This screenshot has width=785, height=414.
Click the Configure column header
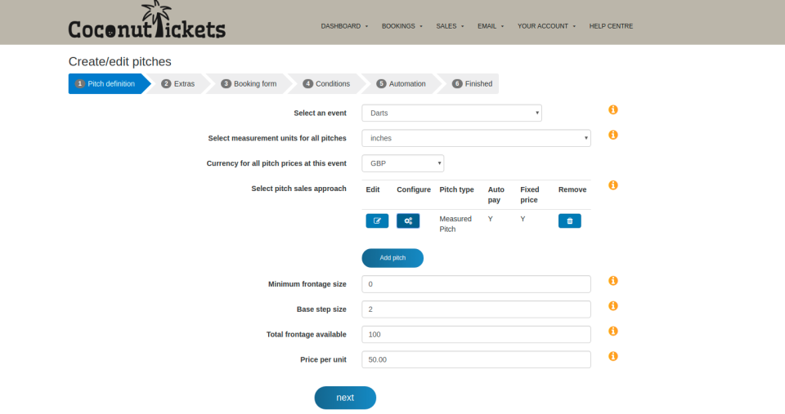[x=414, y=189]
